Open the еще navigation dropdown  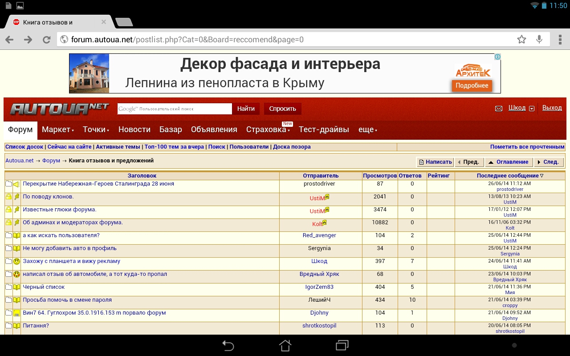pos(368,129)
